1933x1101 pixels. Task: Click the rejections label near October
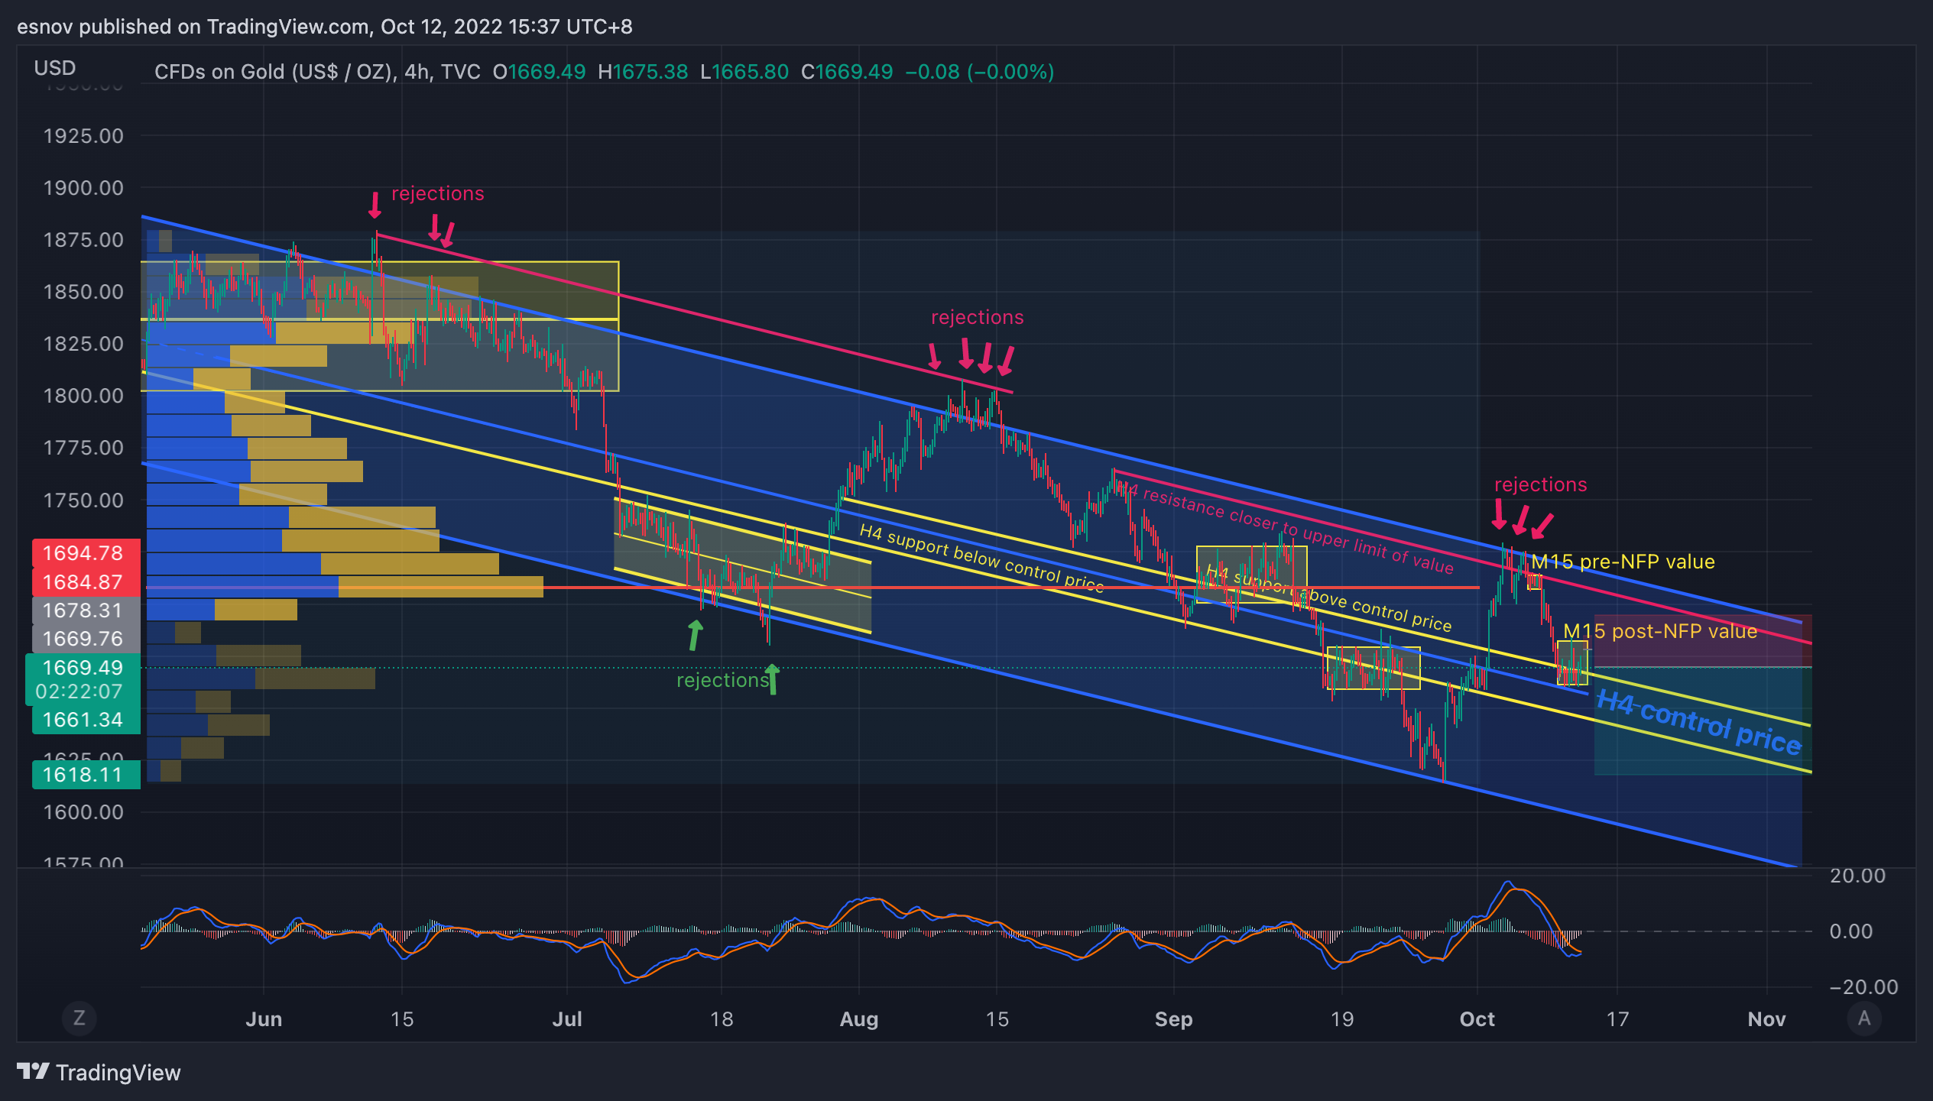pos(1540,484)
